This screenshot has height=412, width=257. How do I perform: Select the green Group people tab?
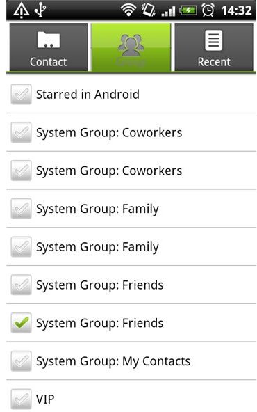[x=131, y=47]
